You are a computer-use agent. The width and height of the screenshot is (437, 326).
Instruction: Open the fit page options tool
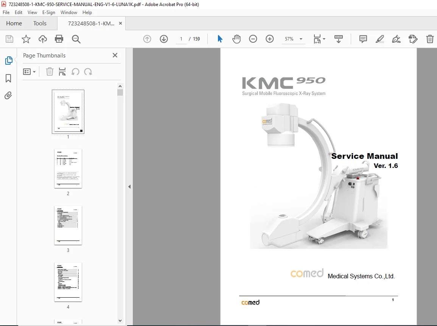[317, 39]
